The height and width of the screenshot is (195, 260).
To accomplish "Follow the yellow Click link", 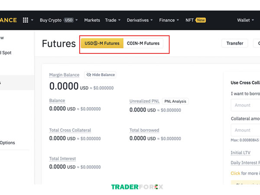I will coord(235,173).
